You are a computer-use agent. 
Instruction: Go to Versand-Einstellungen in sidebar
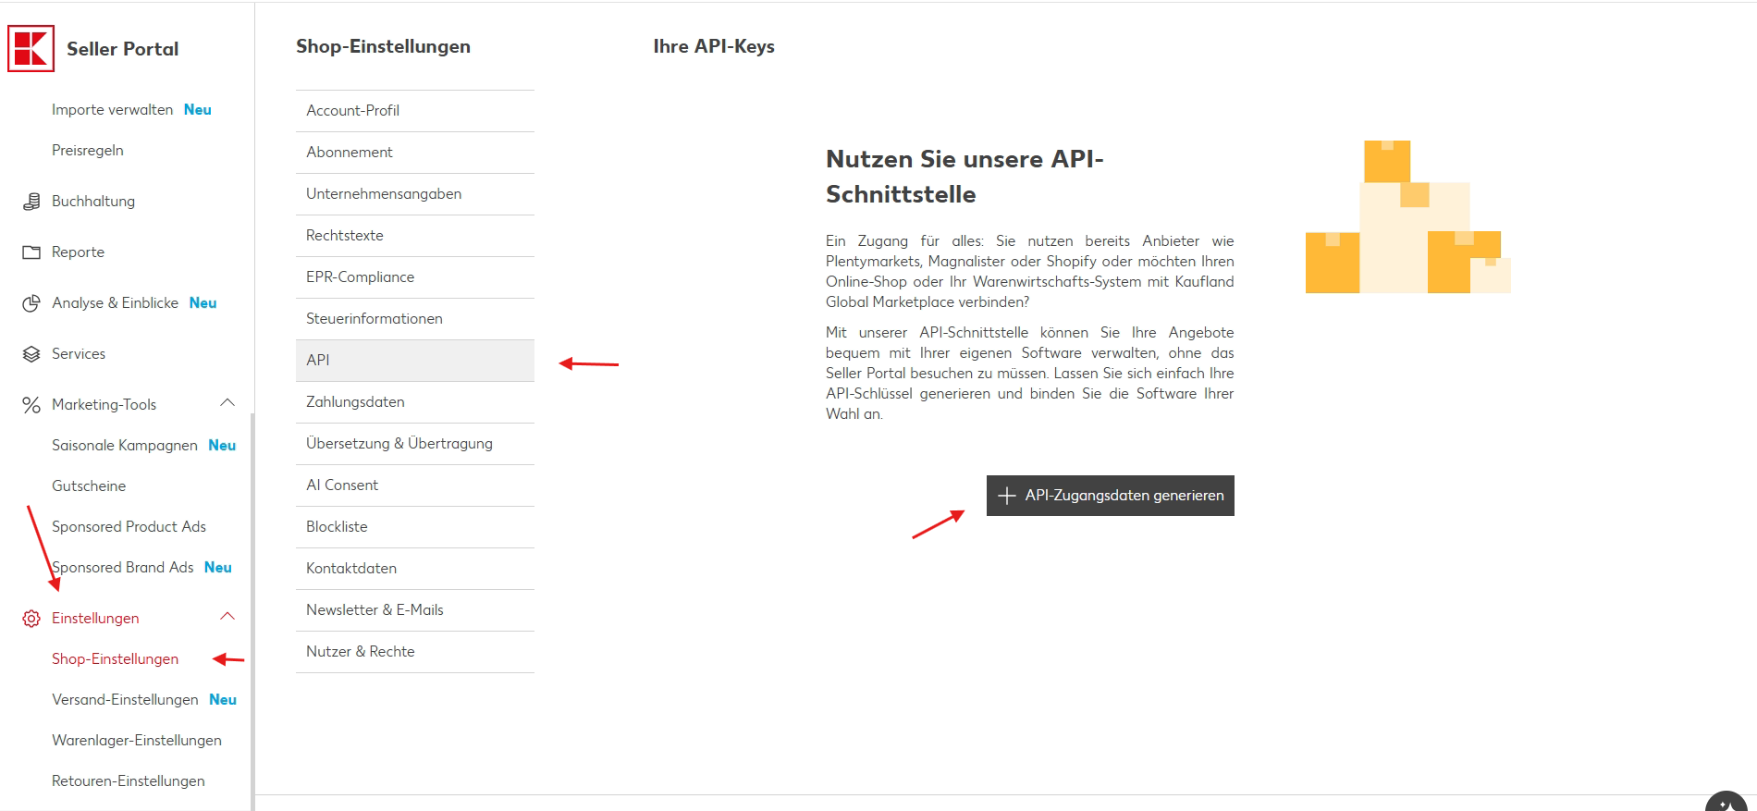(125, 700)
